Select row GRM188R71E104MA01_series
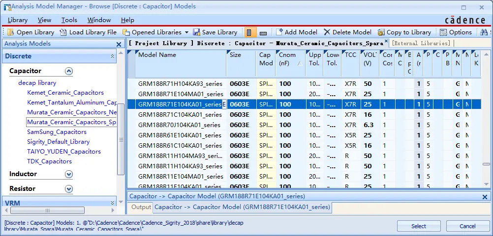This screenshot has width=493, height=236. click(x=305, y=94)
